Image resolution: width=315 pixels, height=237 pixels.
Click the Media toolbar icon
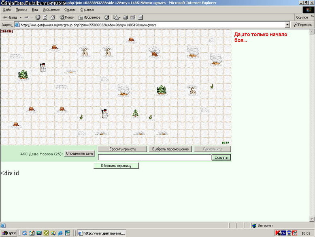click(106, 17)
